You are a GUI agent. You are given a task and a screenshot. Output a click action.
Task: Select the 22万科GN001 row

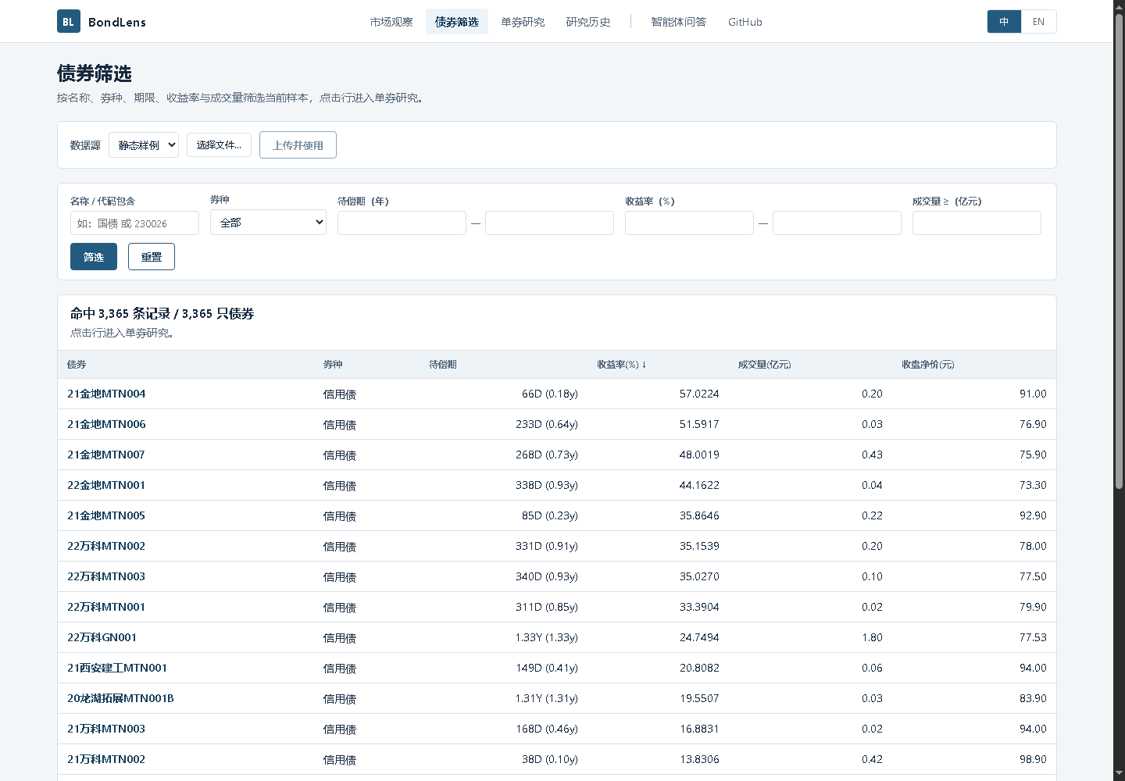tap(557, 637)
